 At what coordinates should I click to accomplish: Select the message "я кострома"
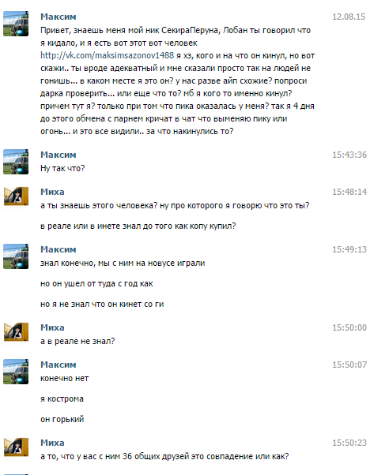(x=62, y=398)
